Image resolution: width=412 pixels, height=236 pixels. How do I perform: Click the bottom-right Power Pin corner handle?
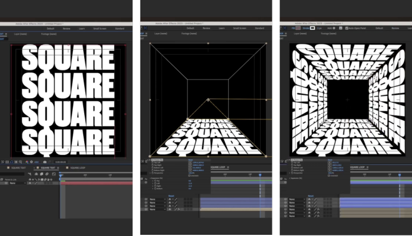pyautogui.click(x=266, y=155)
